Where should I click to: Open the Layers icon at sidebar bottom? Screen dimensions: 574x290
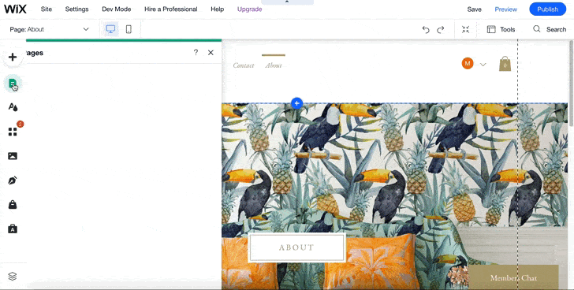(13, 276)
